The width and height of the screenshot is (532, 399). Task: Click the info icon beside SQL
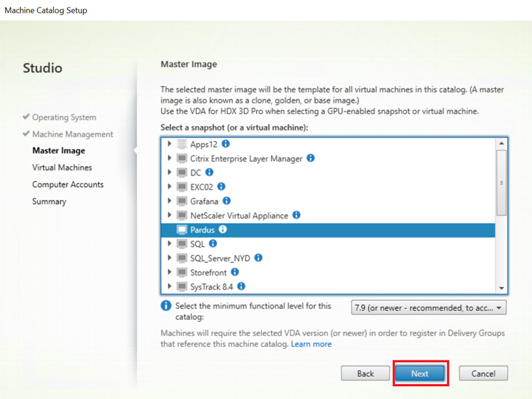tap(213, 244)
